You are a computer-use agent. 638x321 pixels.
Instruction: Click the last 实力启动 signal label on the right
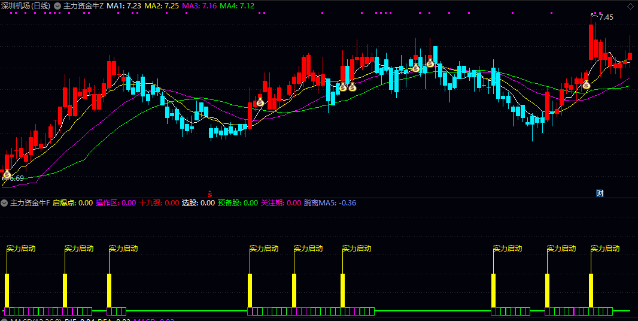[605, 248]
